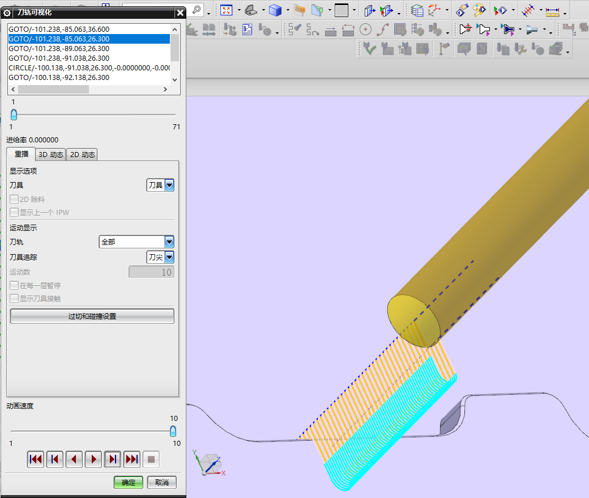
Task: Expand the rendering style cube dropdown arrow
Action: coord(288,10)
